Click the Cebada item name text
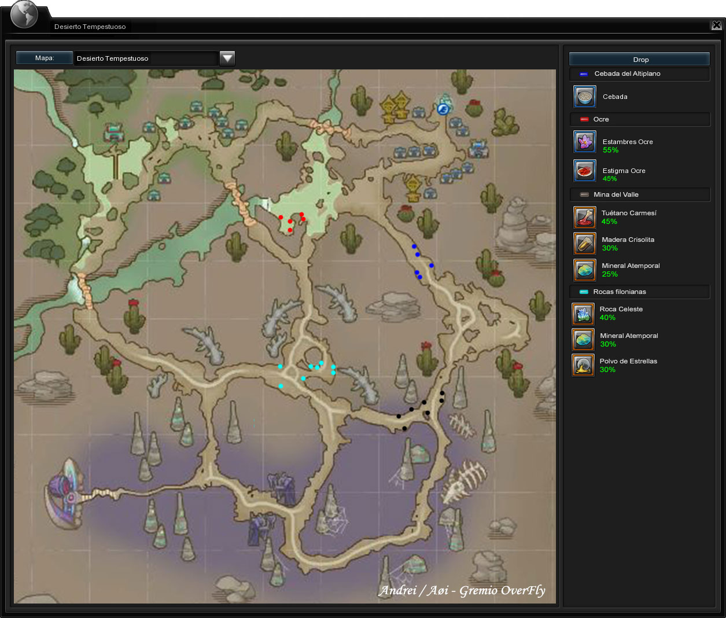This screenshot has height=618, width=726. pyautogui.click(x=615, y=97)
